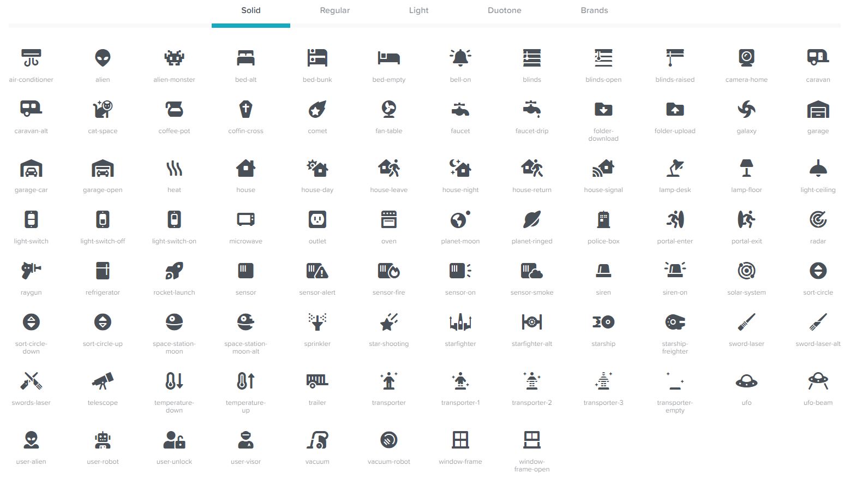Choose the outlet icon
The image size is (862, 478).
pos(318,219)
